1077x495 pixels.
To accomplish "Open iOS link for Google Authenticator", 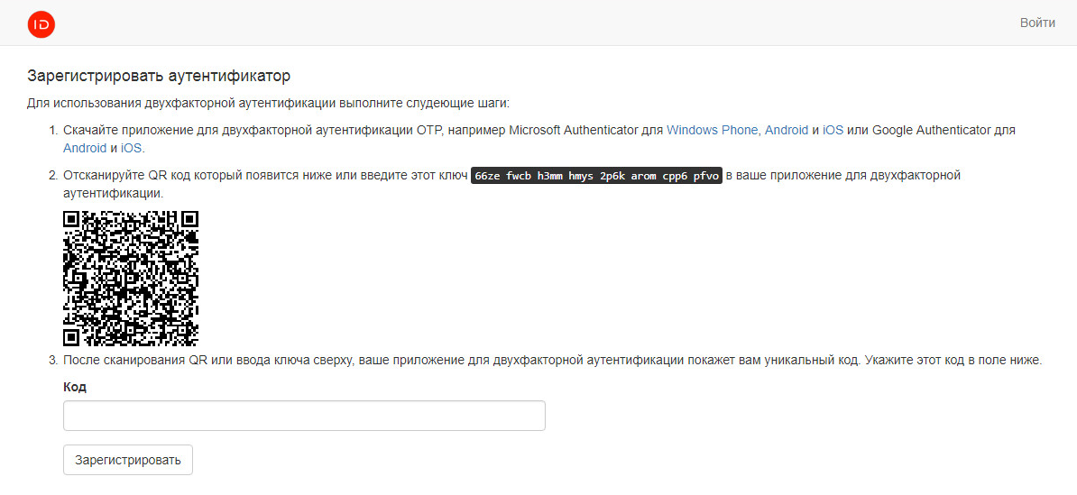I will pyautogui.click(x=131, y=148).
